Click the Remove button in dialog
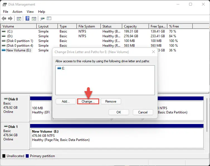This screenshot has width=210, height=166. tap(111, 101)
